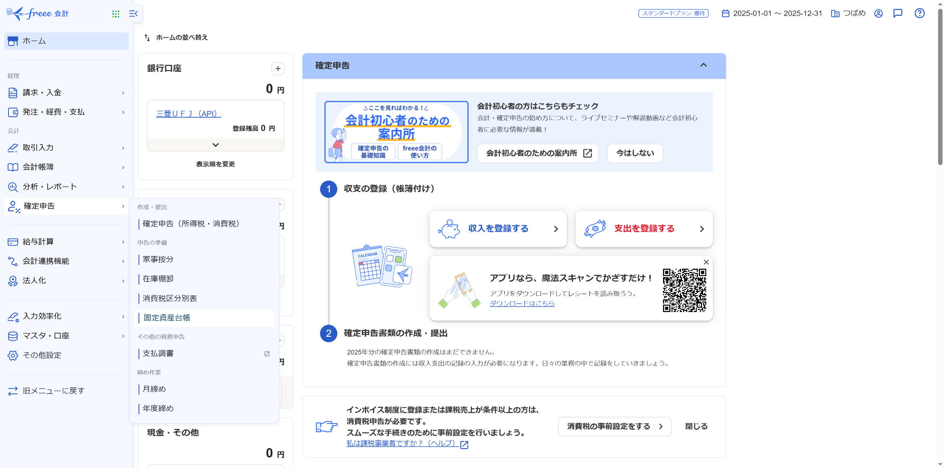
Task: Click the 収入を登録する button
Action: coord(497,229)
